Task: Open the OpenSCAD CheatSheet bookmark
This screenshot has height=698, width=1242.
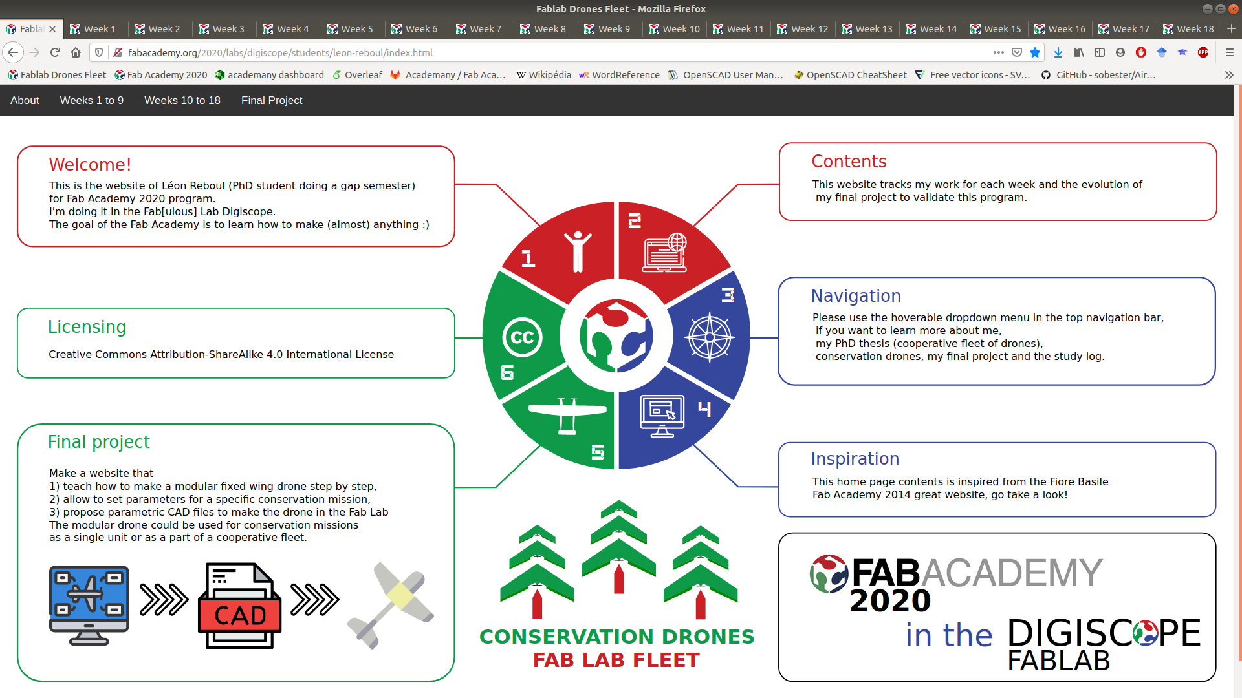Action: coord(850,75)
